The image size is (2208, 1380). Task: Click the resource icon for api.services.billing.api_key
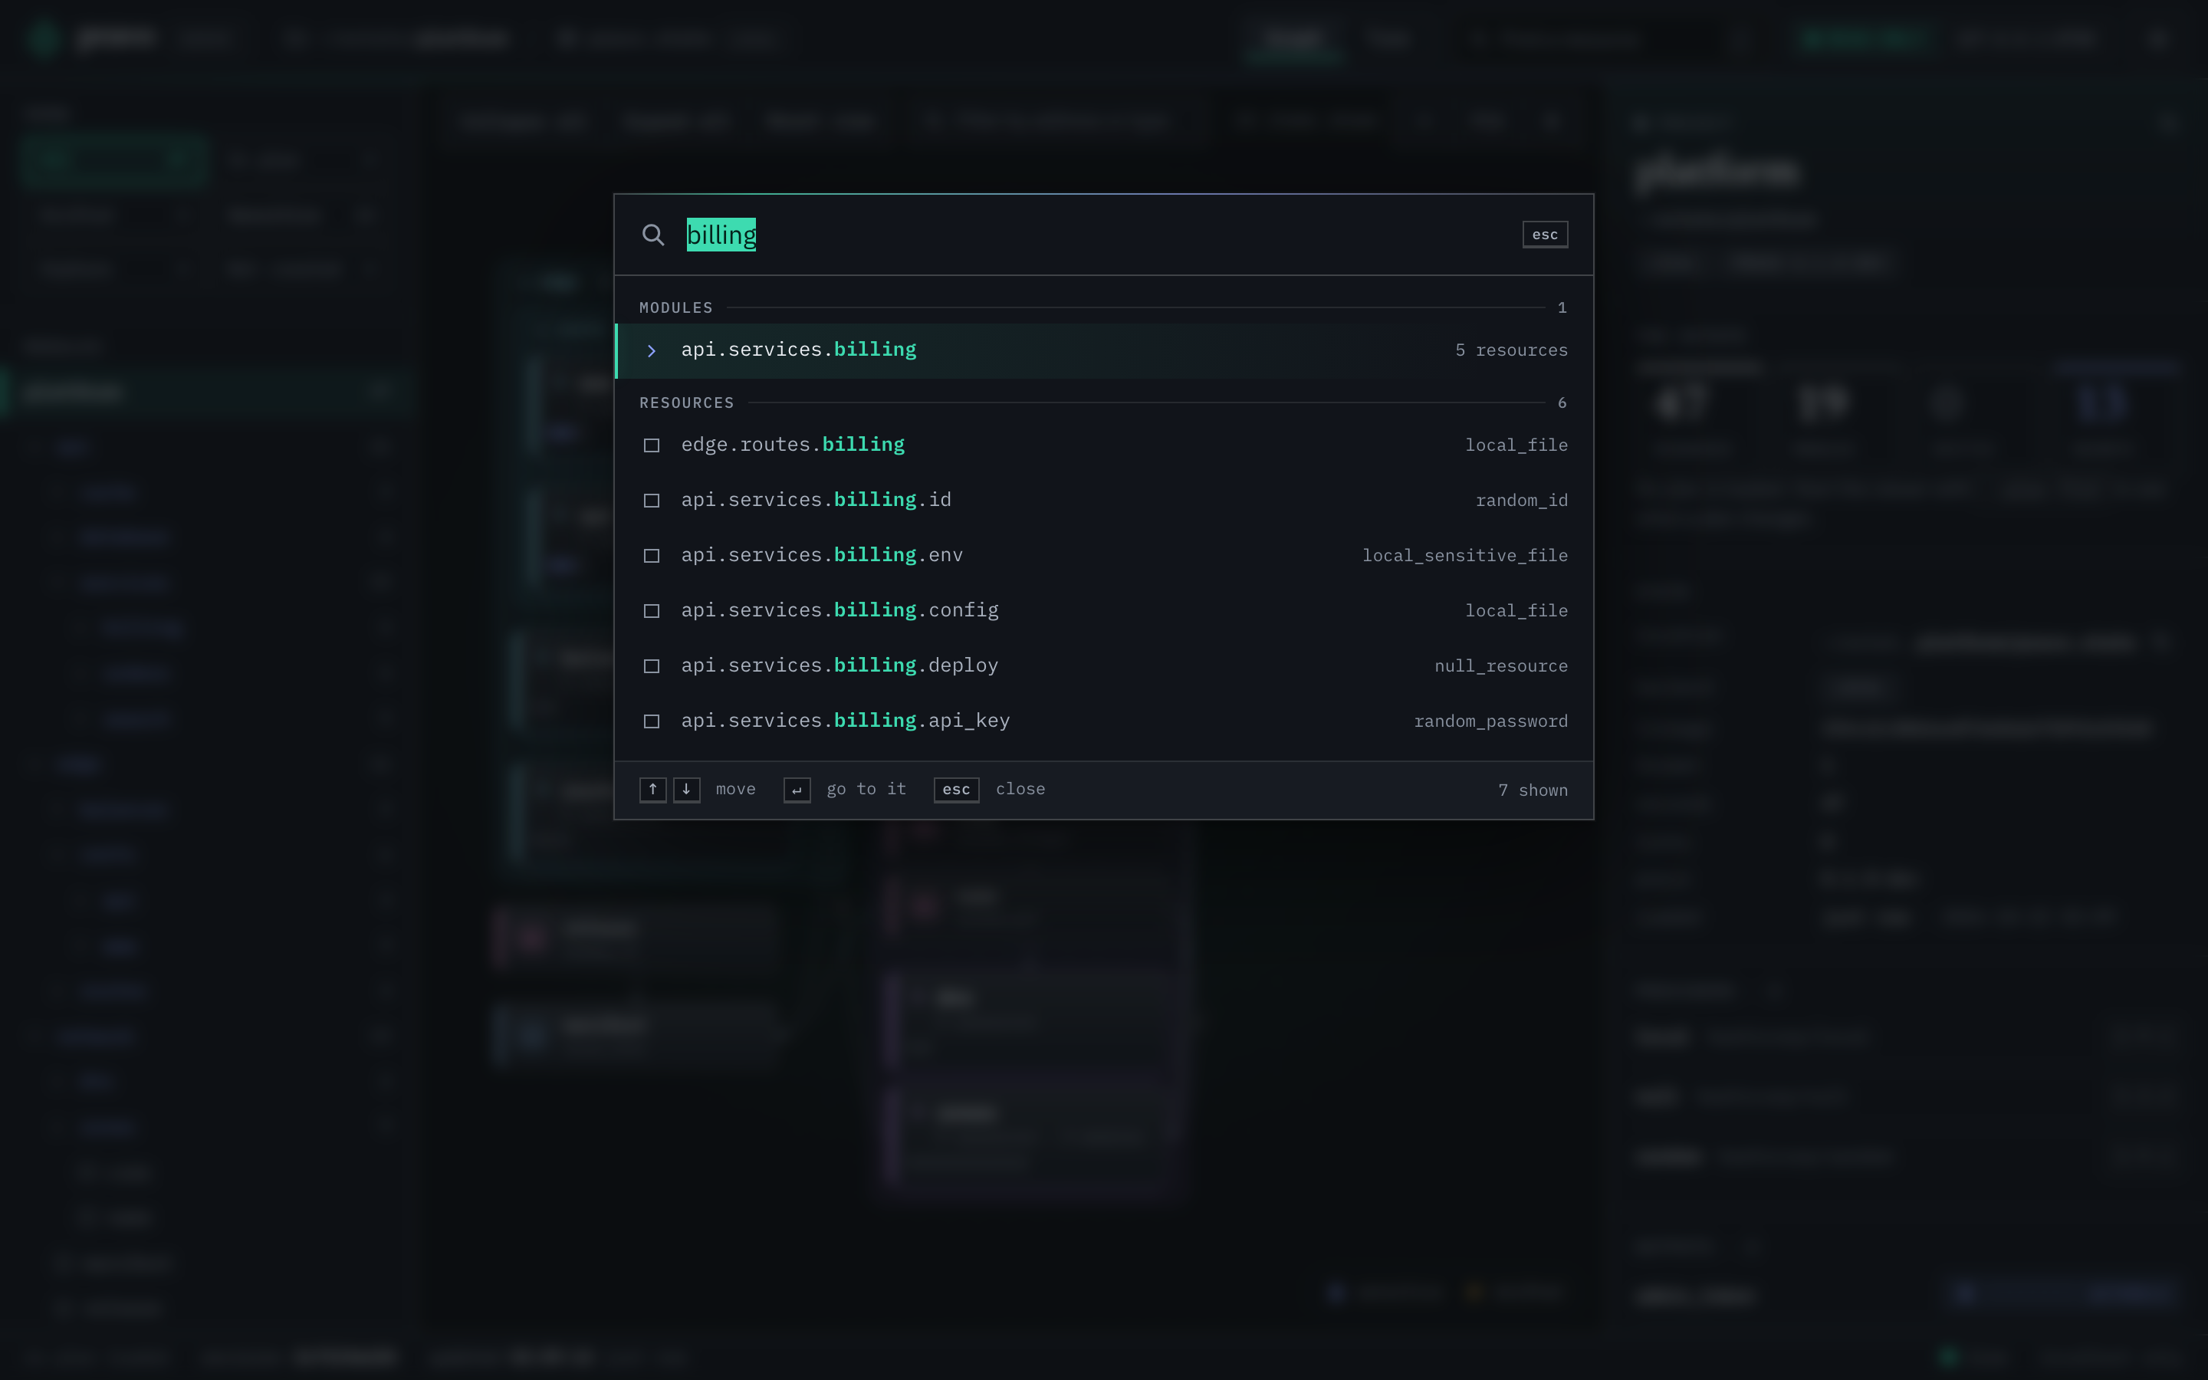pos(652,721)
